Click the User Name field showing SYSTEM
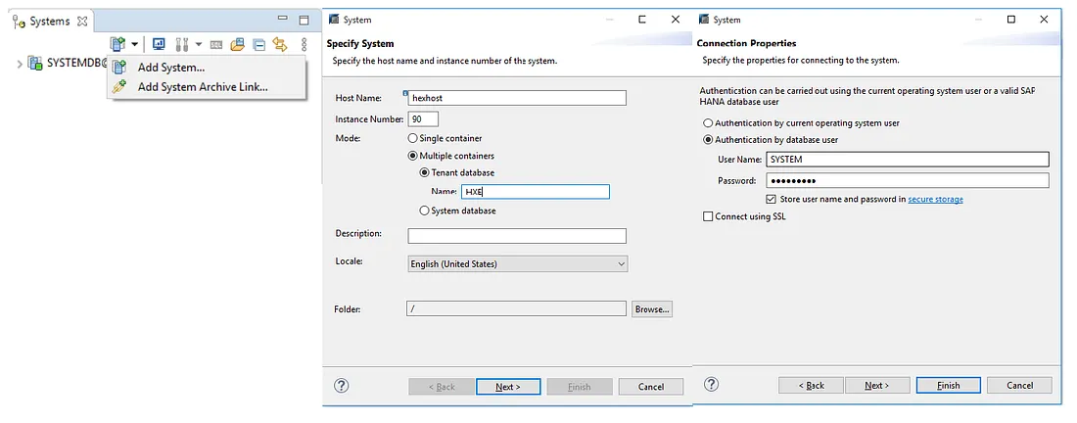The width and height of the screenshot is (1077, 423). 908,160
